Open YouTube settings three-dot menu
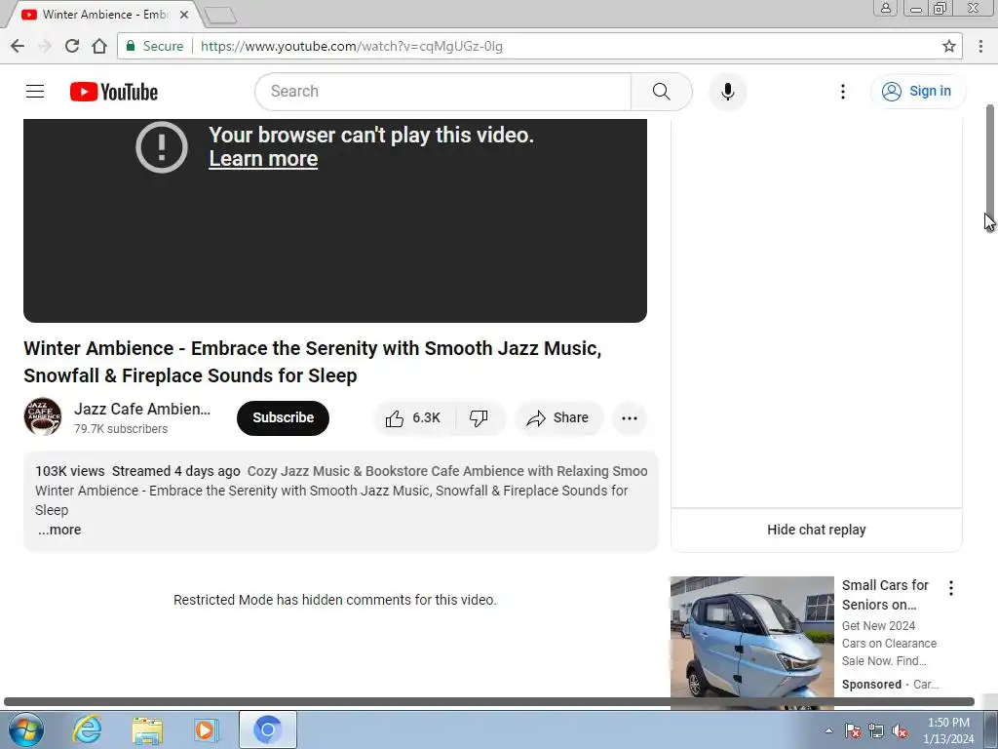Image resolution: width=998 pixels, height=749 pixels. pyautogui.click(x=843, y=92)
